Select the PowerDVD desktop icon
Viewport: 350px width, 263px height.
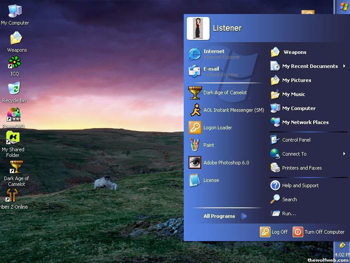[x=14, y=115]
